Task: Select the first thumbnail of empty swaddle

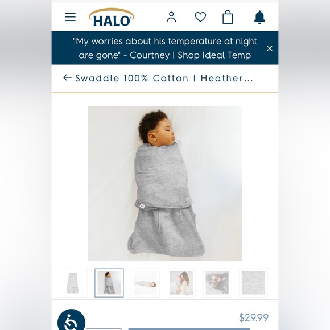Action: click(x=73, y=283)
